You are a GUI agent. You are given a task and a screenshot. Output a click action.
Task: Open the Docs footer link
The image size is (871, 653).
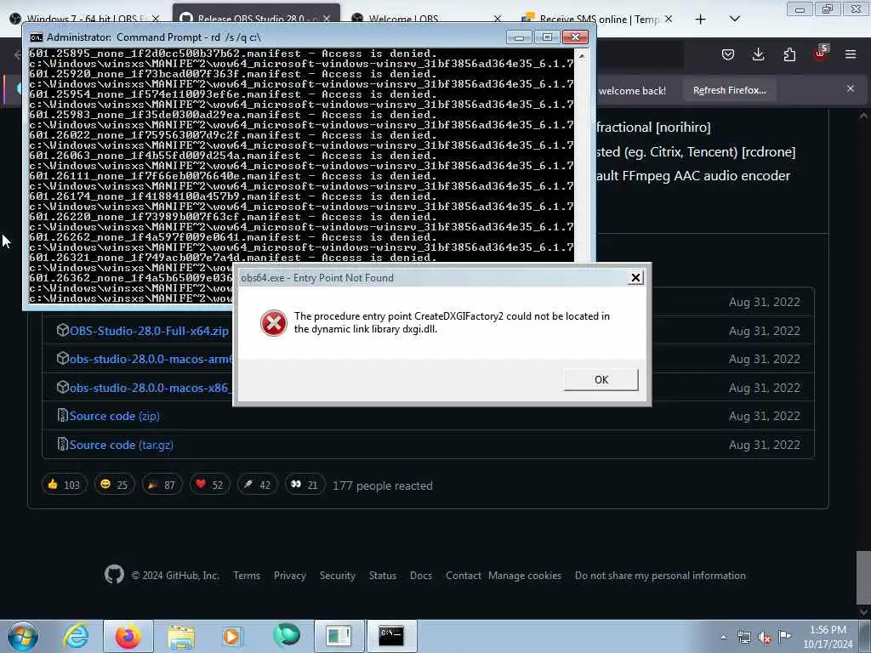coord(421,576)
